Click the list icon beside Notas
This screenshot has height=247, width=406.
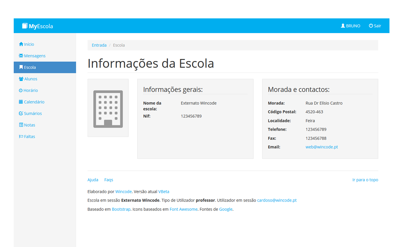click(21, 125)
